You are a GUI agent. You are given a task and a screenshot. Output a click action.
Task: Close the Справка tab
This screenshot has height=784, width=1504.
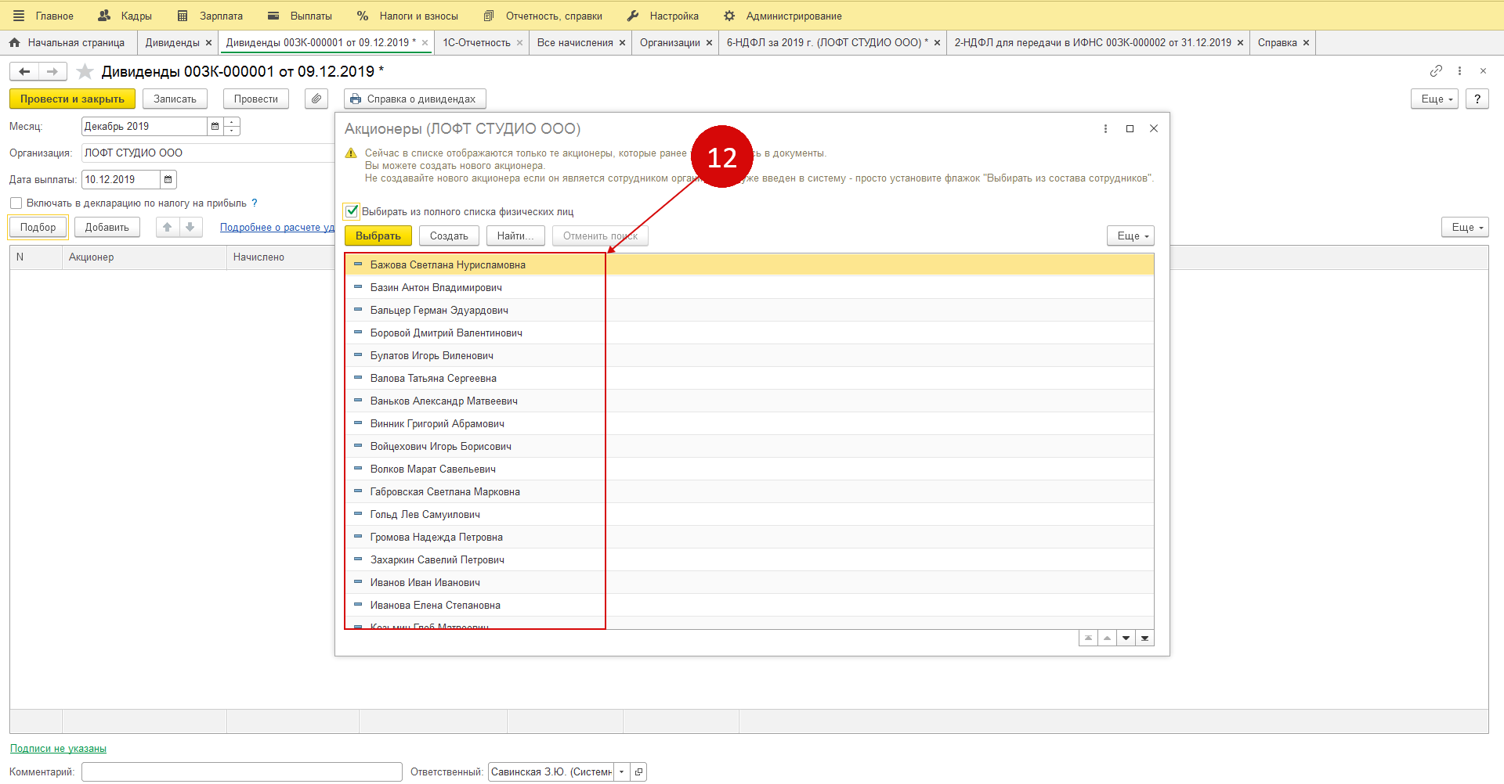[x=1306, y=43]
